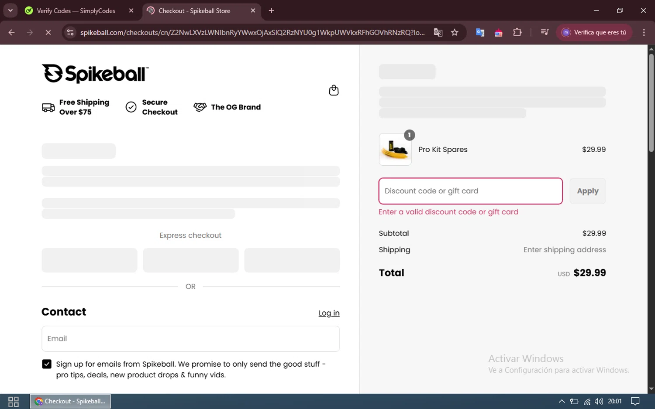Click the invalid discount code error message
This screenshot has height=409, width=655.
(448, 212)
